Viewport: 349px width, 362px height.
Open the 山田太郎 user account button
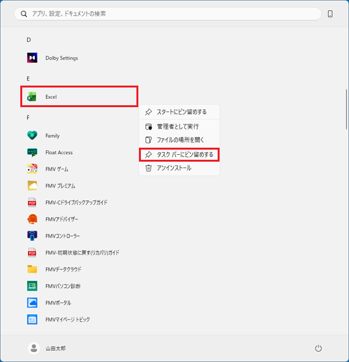(47, 348)
